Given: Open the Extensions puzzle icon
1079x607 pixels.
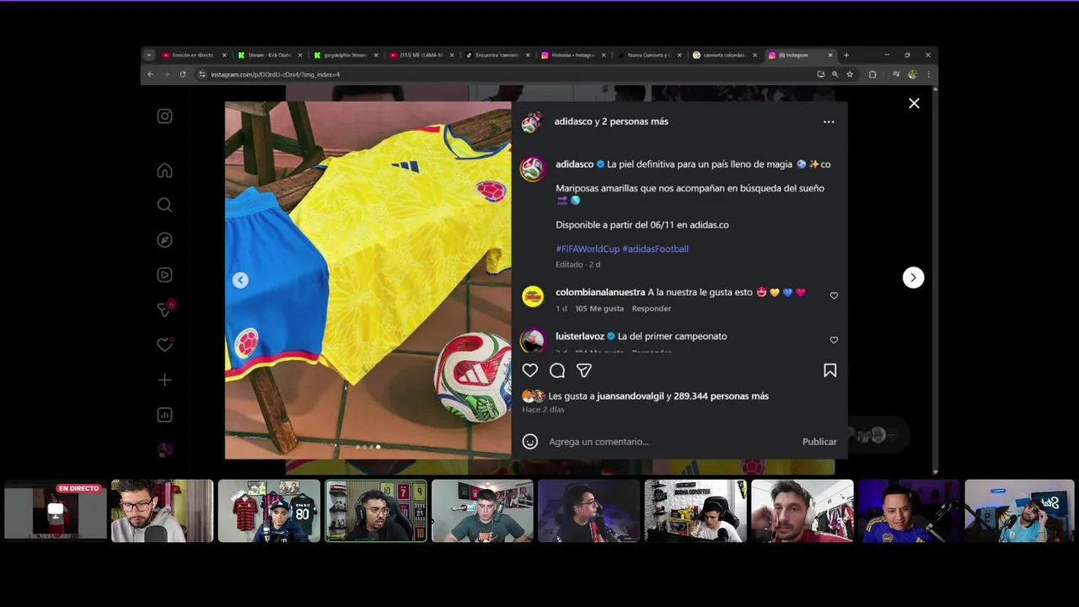Looking at the screenshot, I should tap(872, 74).
